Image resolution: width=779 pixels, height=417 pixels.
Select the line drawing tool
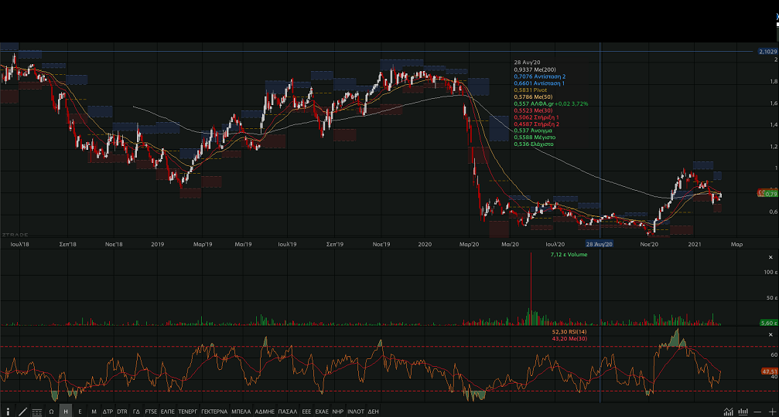(x=22, y=412)
